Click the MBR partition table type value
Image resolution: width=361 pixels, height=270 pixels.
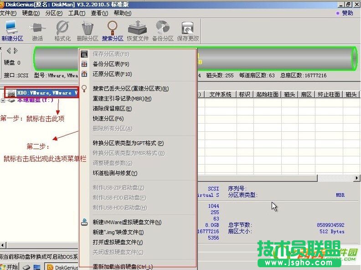tap(340, 195)
